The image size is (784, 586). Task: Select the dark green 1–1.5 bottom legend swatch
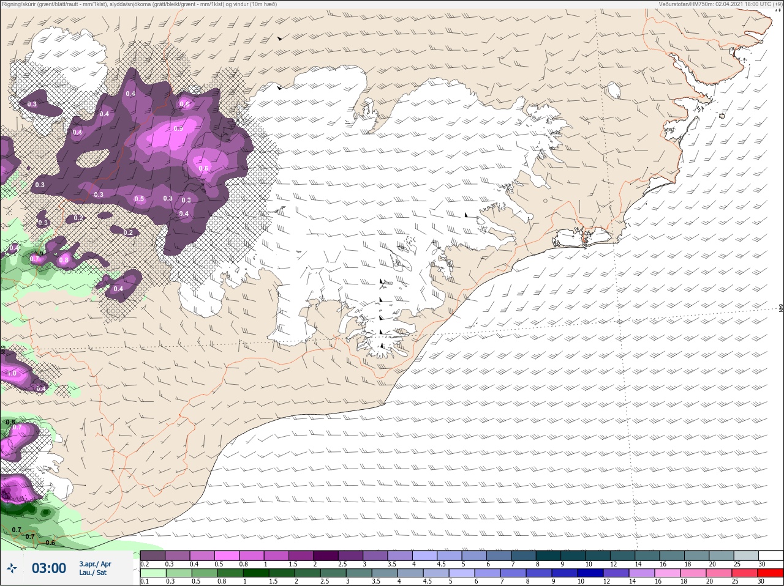pos(256,573)
